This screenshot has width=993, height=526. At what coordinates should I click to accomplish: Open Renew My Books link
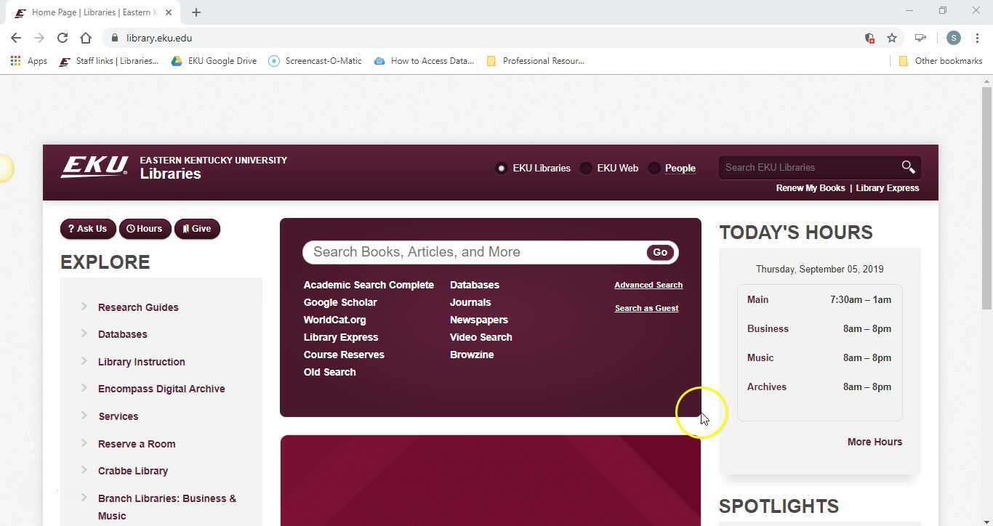click(811, 188)
